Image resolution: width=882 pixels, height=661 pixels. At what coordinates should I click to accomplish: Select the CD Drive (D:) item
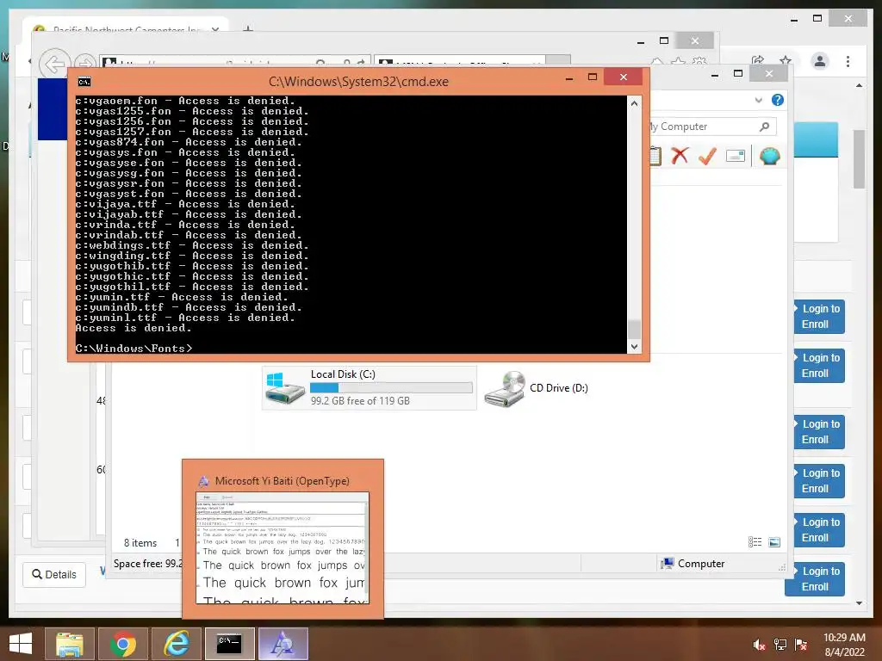pyautogui.click(x=537, y=388)
